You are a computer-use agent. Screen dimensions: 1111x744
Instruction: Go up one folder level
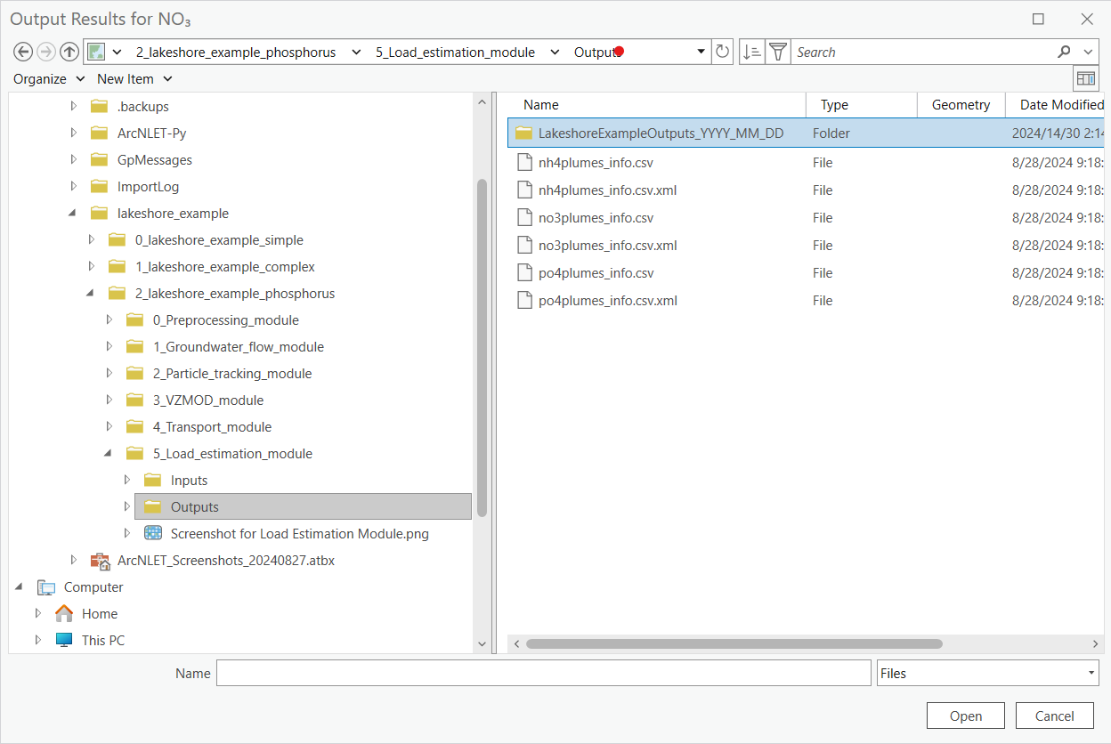click(69, 52)
